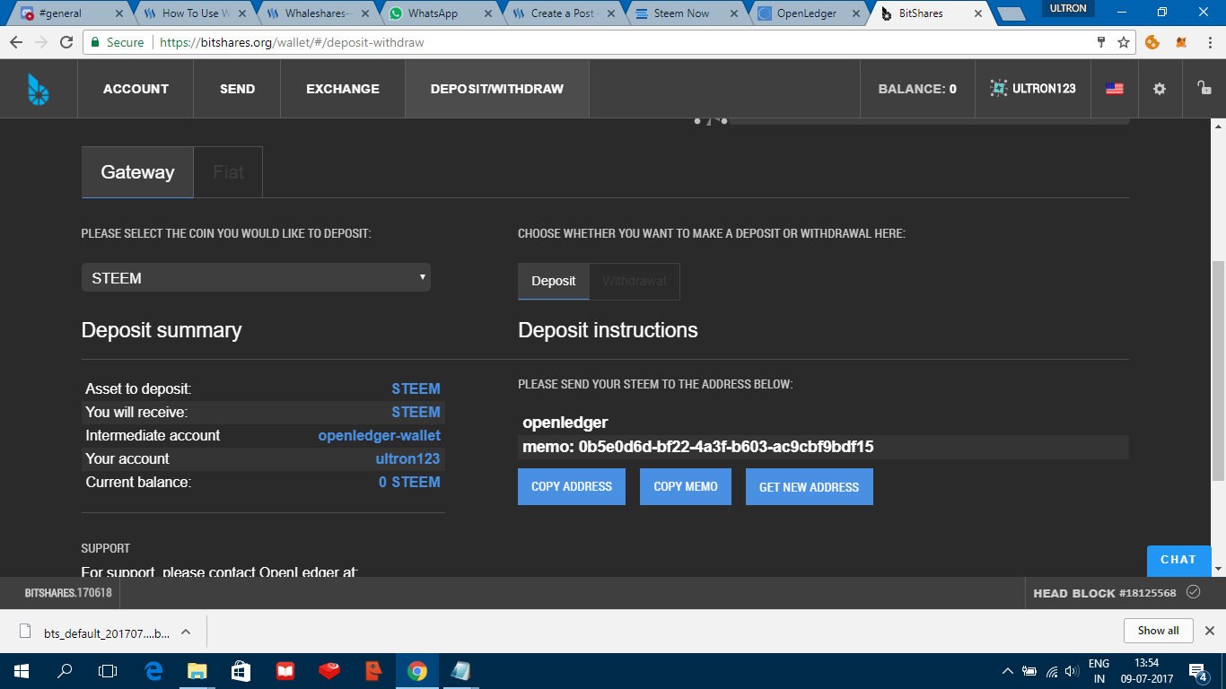Click the Chrome icon on the taskbar
This screenshot has height=689, width=1226.
417,671
